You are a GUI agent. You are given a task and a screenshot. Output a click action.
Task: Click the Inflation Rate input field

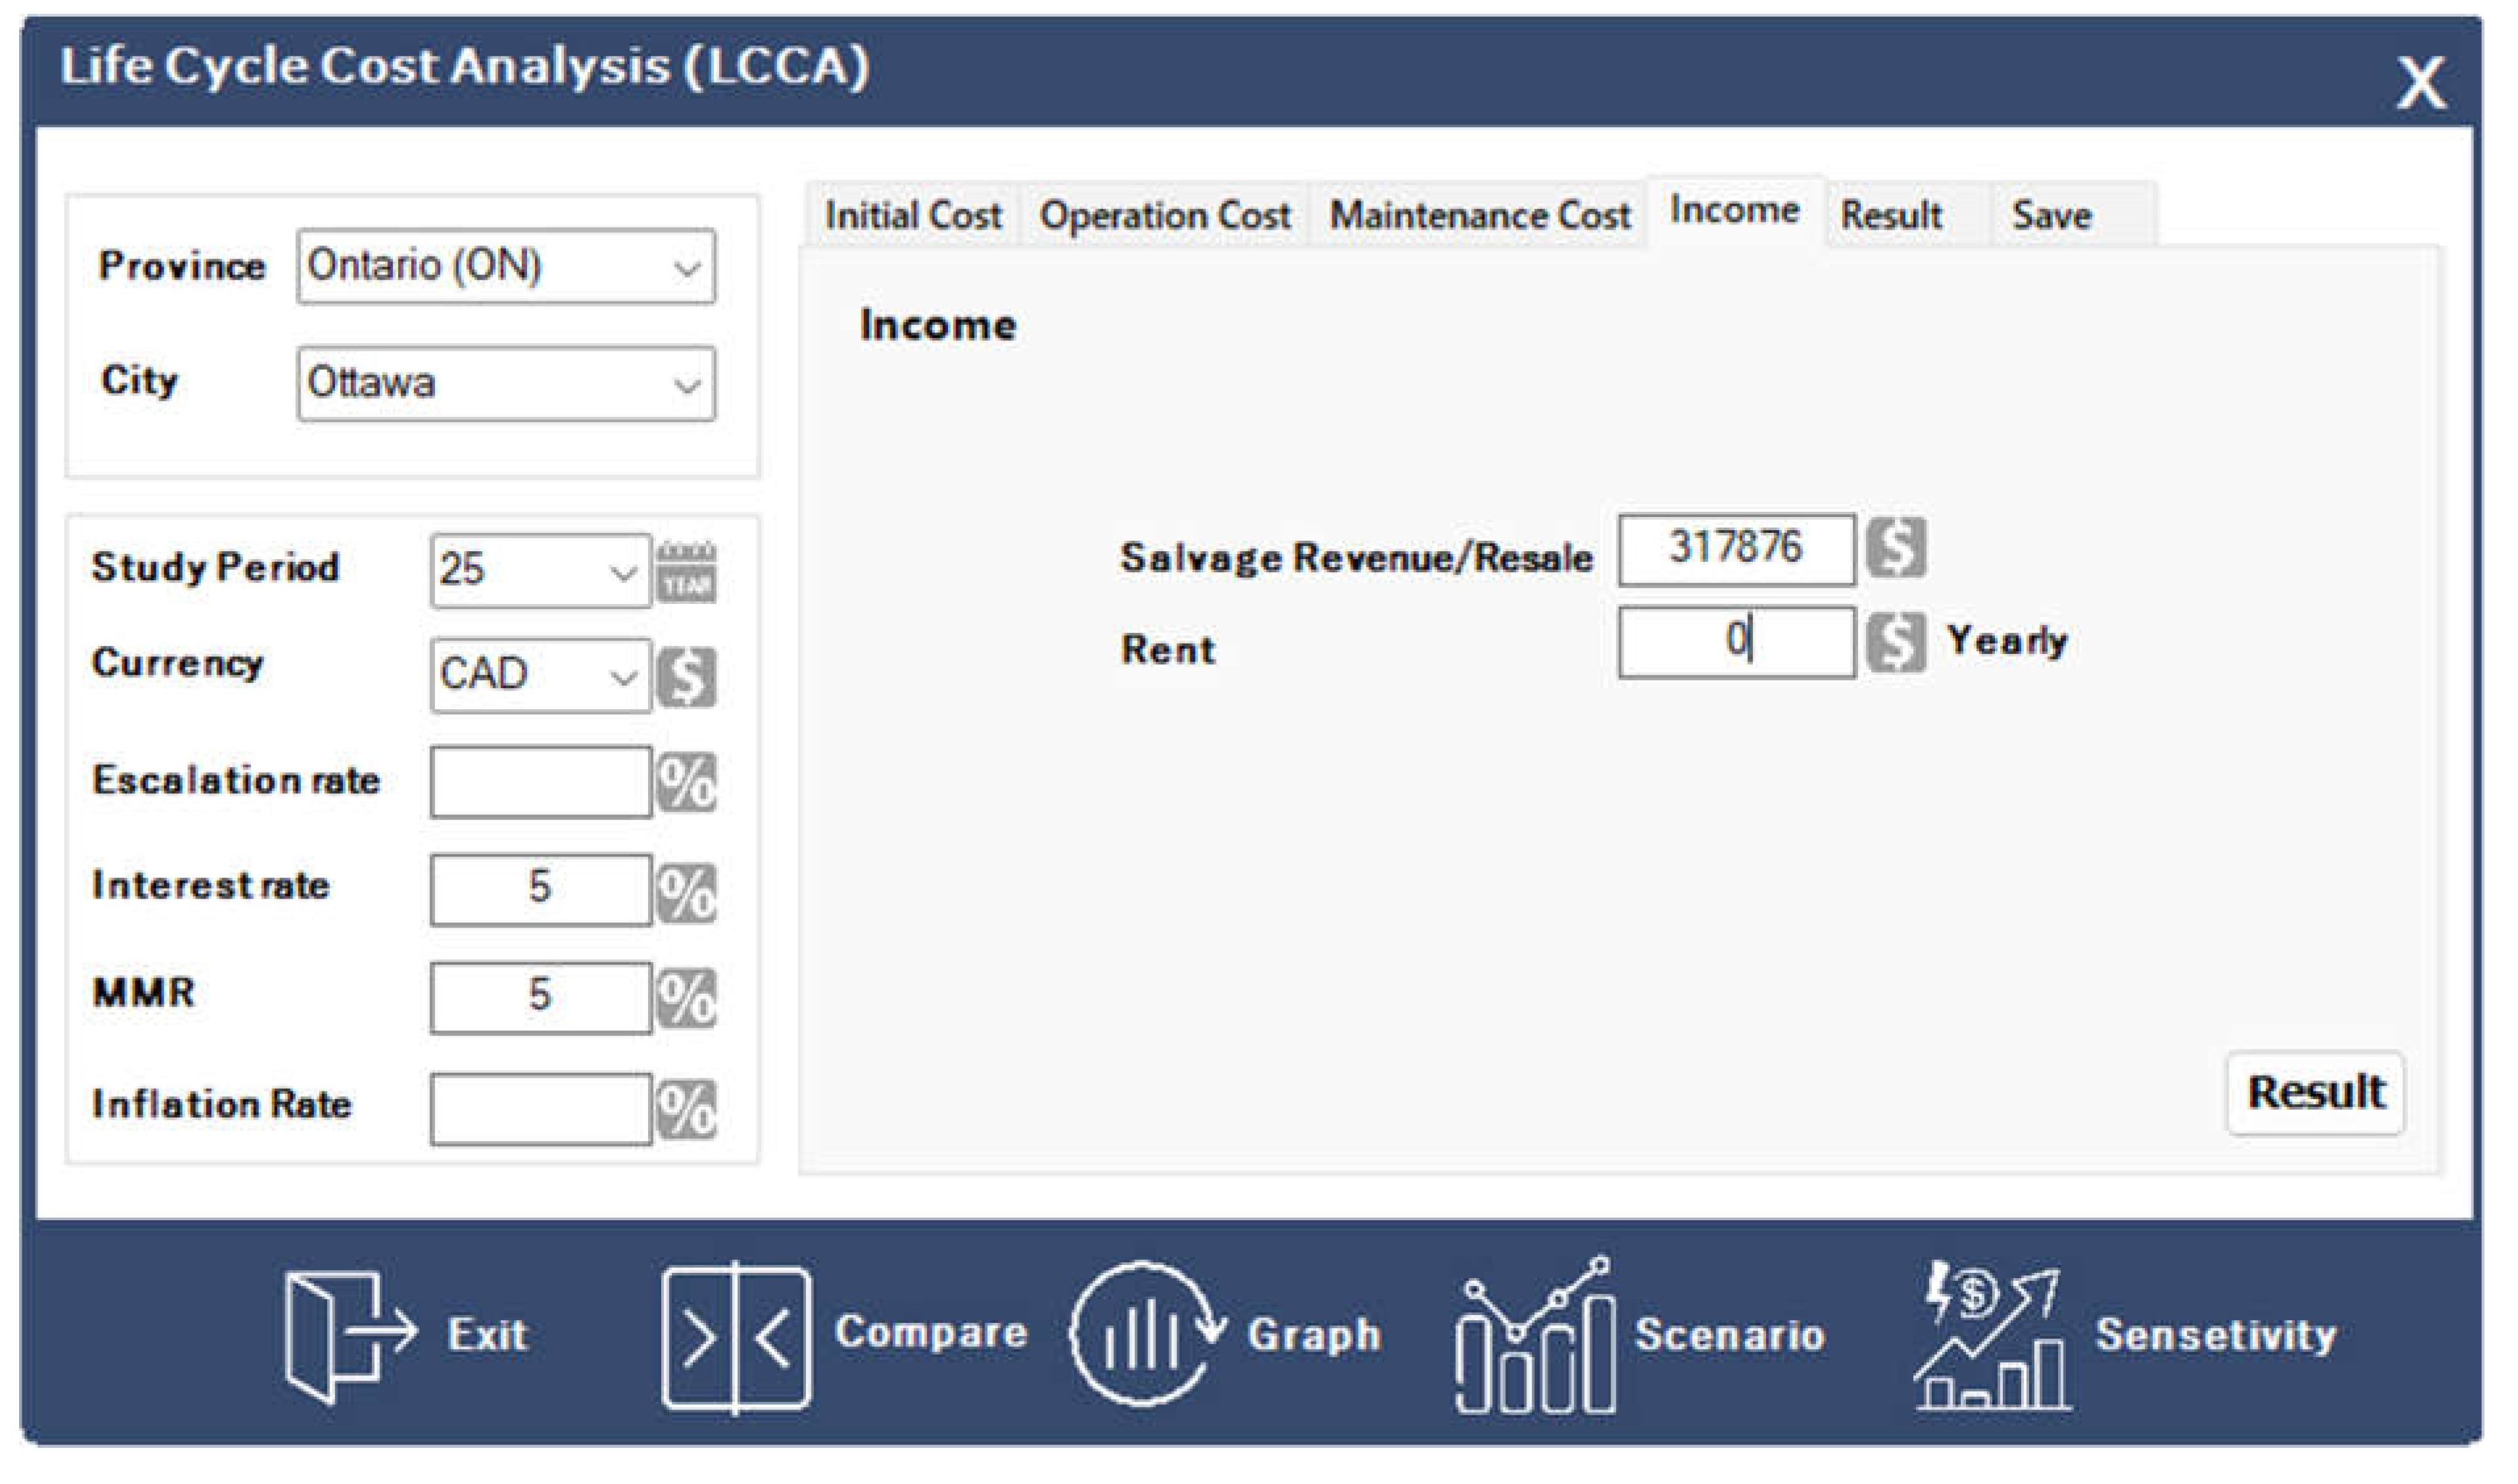click(x=540, y=1109)
